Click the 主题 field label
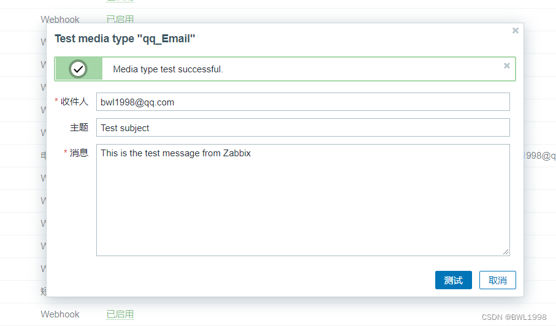This screenshot has height=326, width=556. click(78, 127)
